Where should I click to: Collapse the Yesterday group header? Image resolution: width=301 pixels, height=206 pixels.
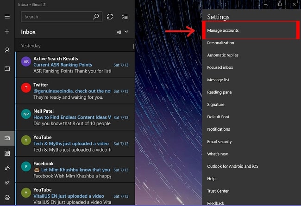[x=75, y=46]
